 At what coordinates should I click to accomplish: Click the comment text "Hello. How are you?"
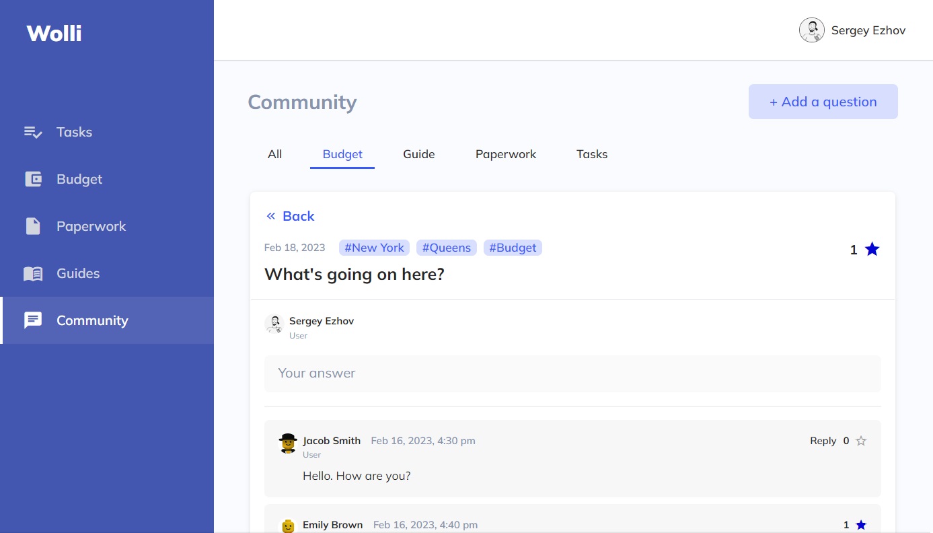357,476
